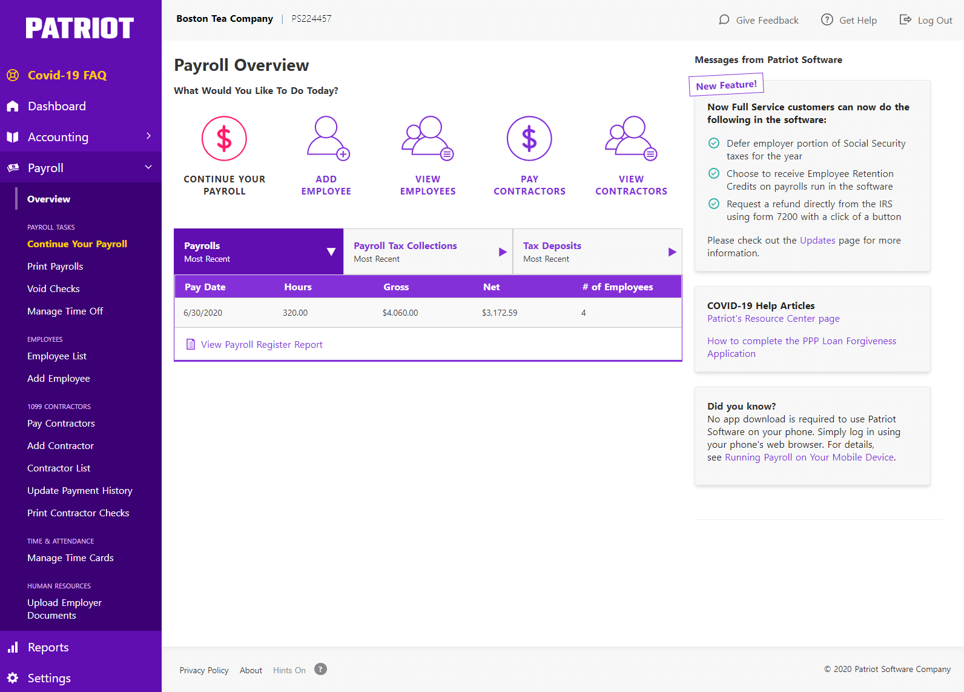The width and height of the screenshot is (964, 692).
Task: Open Employee List in the sidebar
Action: tap(57, 356)
